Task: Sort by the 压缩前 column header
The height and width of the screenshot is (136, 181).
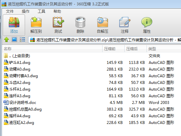Action: 113,49
